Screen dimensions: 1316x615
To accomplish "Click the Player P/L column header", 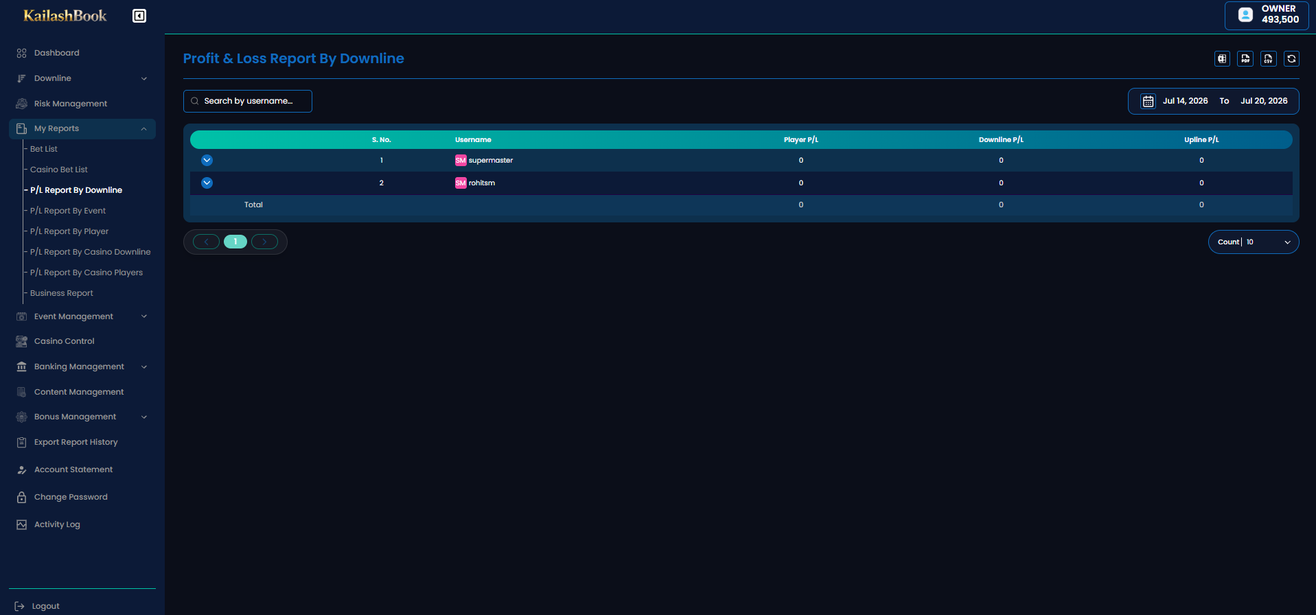I will click(x=801, y=140).
